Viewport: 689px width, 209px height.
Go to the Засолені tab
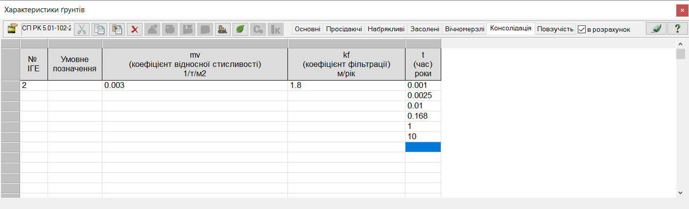click(425, 29)
